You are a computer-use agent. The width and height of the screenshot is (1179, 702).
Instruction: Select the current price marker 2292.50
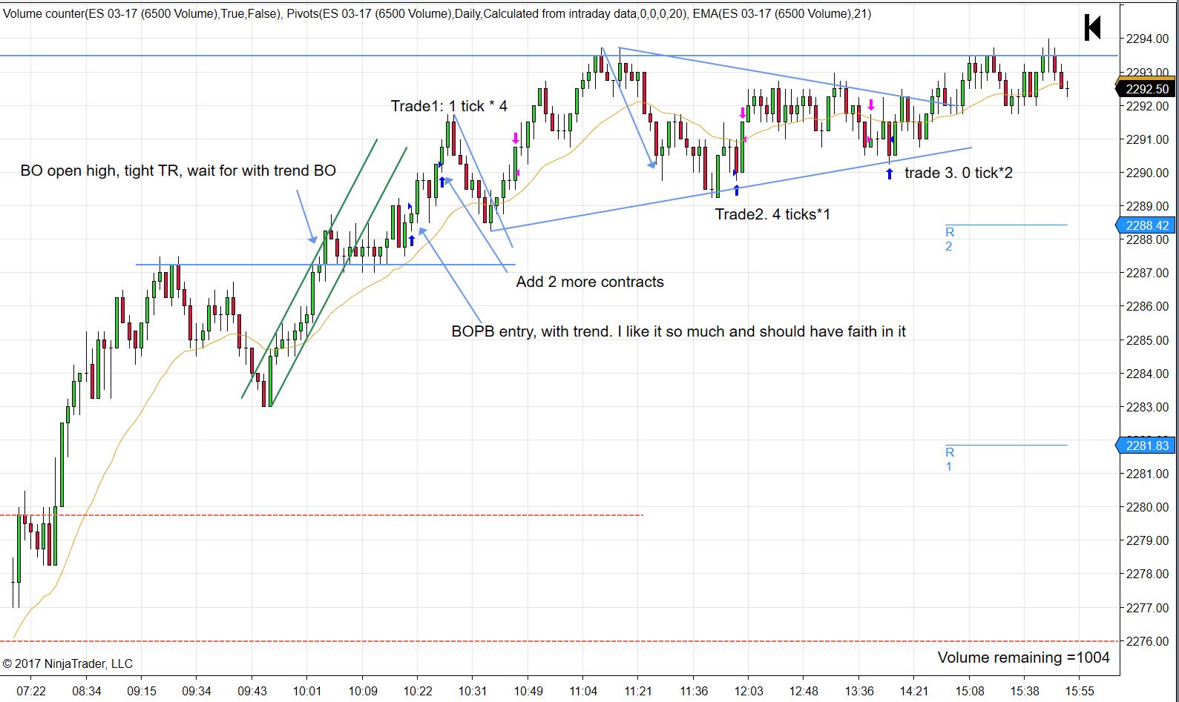[1146, 89]
